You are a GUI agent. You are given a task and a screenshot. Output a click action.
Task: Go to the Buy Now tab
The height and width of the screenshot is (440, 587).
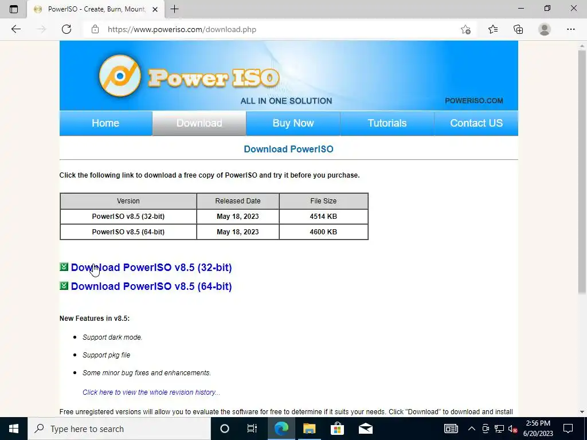[x=293, y=123]
